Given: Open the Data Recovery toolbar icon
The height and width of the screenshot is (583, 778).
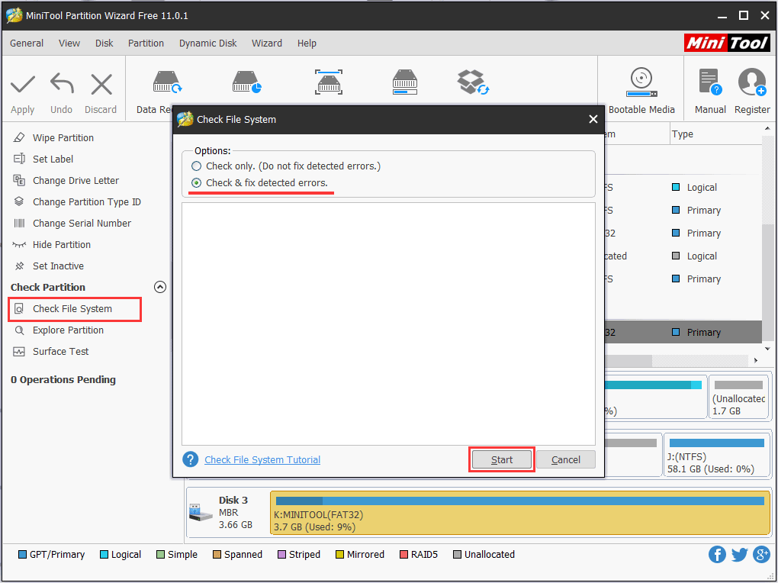Looking at the screenshot, I should point(167,82).
